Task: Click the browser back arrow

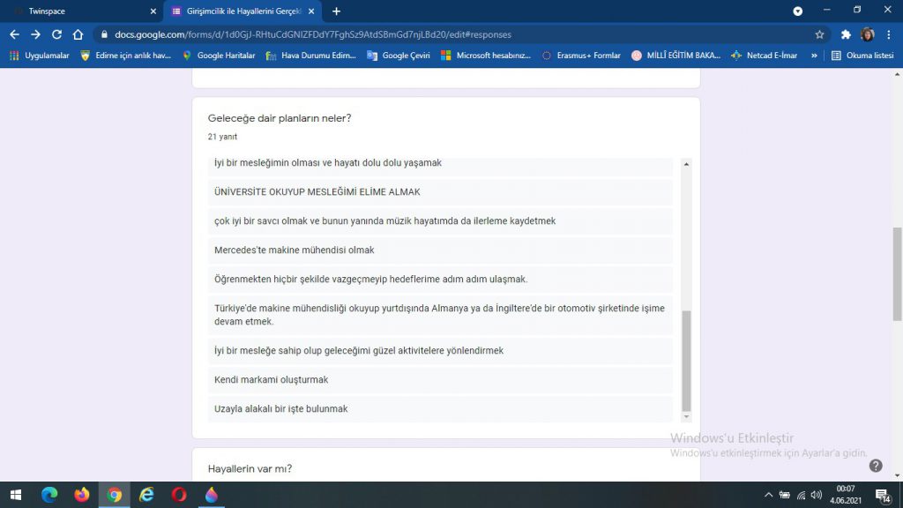Action: [13, 35]
